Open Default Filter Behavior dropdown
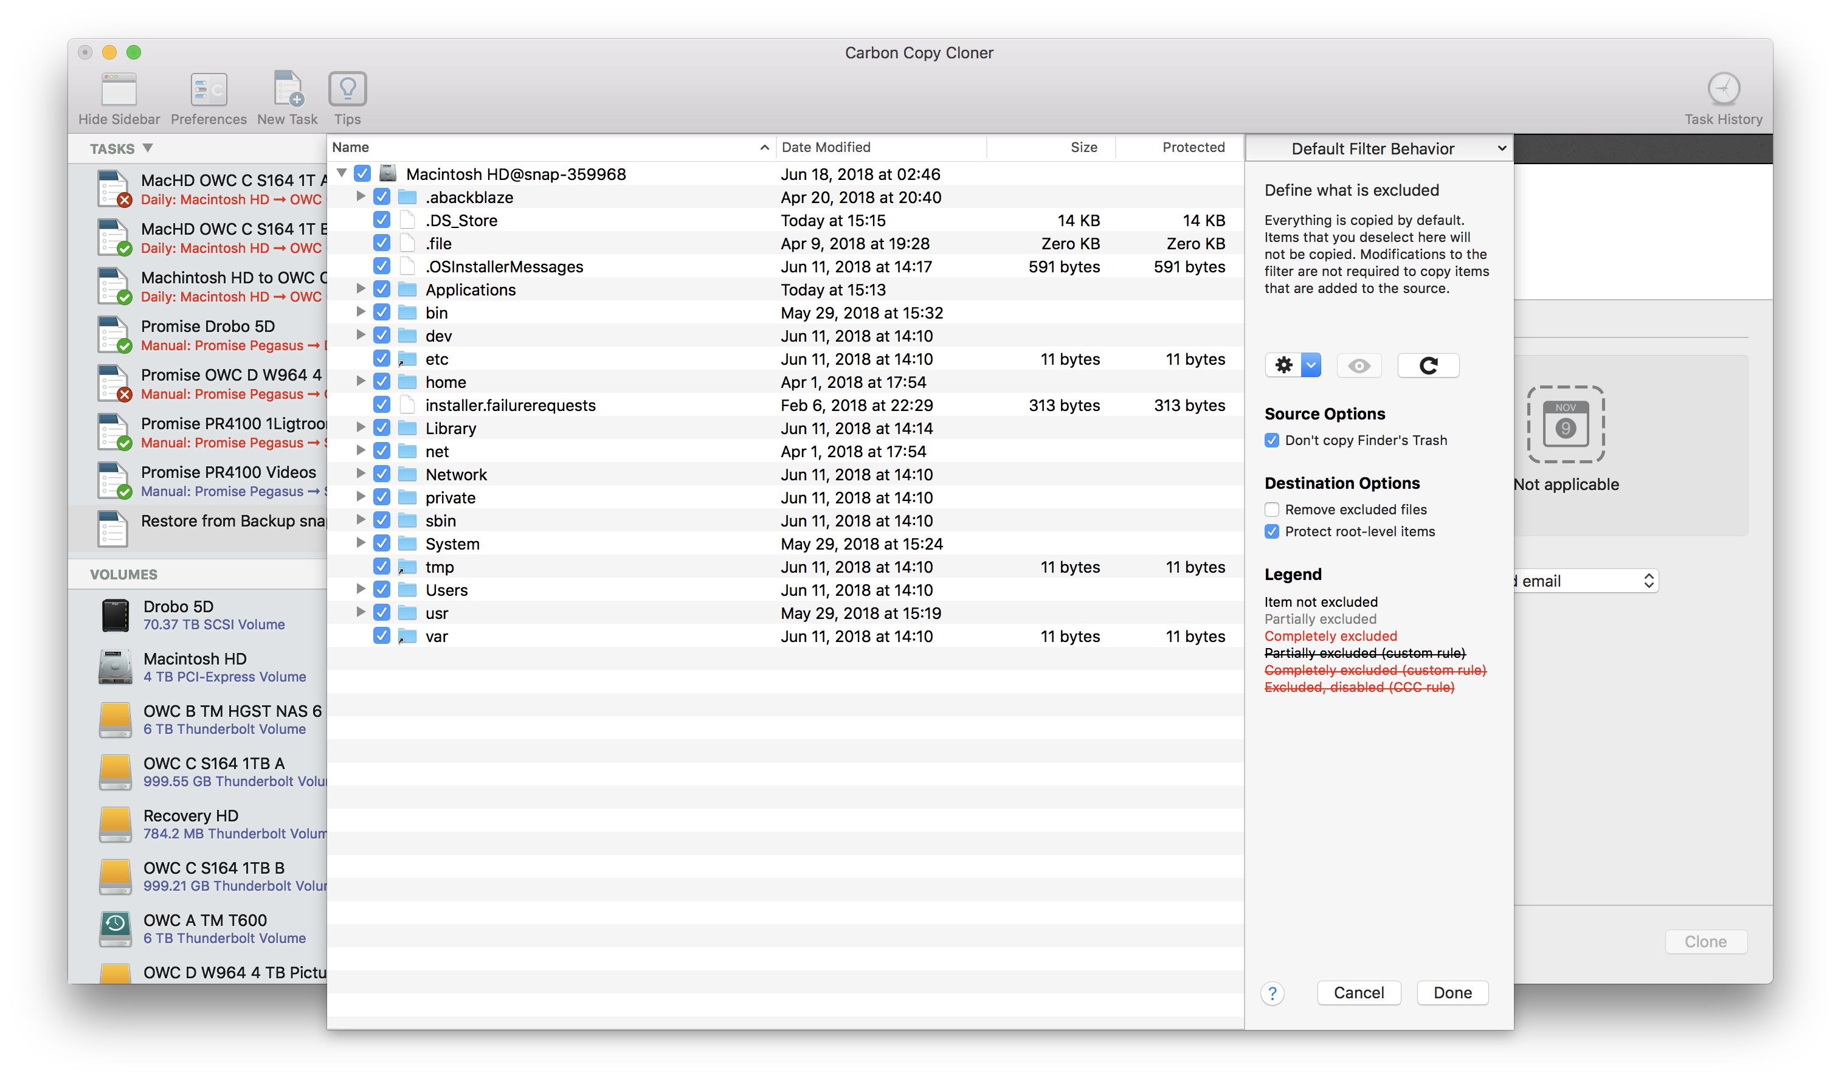The width and height of the screenshot is (1841, 1081). point(1380,149)
